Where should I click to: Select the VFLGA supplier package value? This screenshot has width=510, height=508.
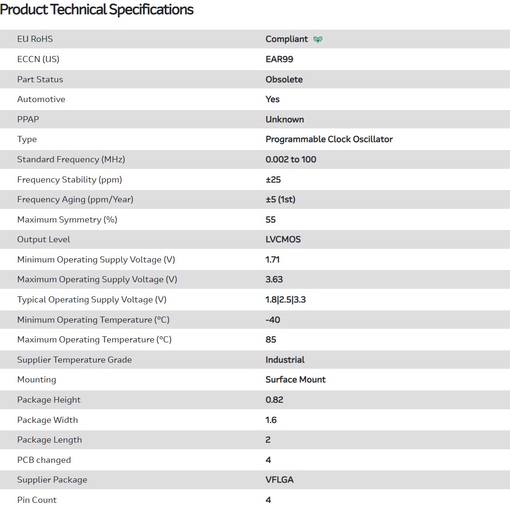[279, 480]
